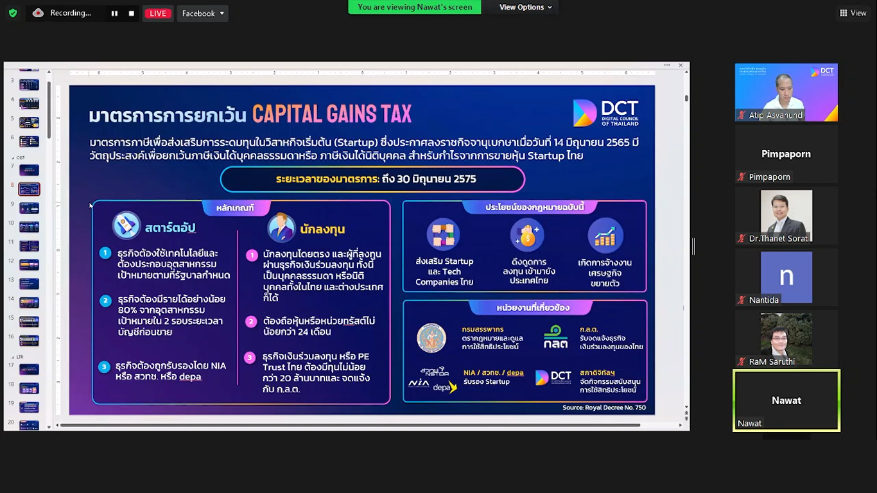Click the small DCT logo in agencies box
Image resolution: width=877 pixels, height=493 pixels.
coord(553,377)
